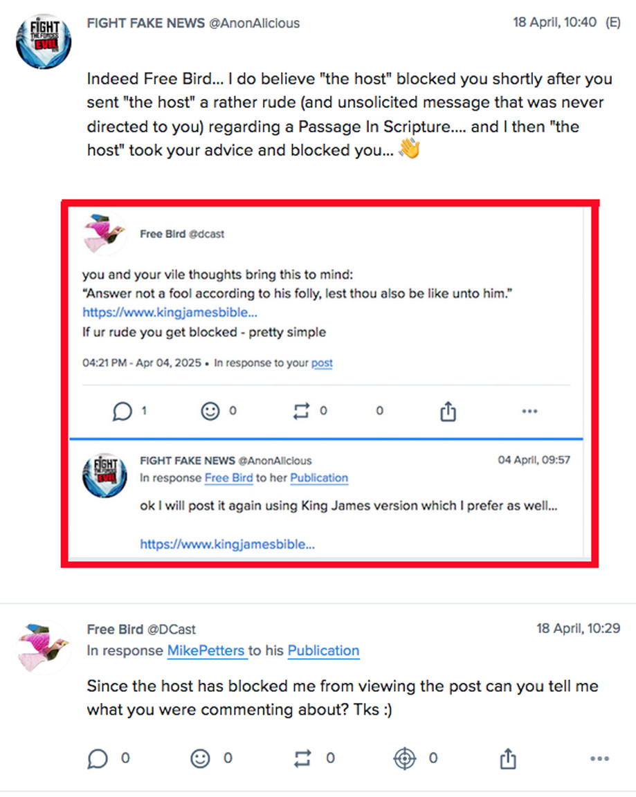Open the three-dot menu on the bottom post
Image resolution: width=636 pixels, height=797 pixels.
point(599,759)
